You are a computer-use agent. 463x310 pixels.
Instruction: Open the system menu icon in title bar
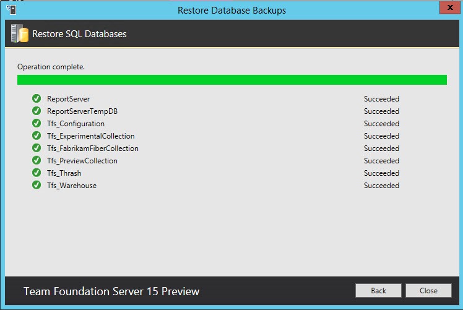(11, 10)
